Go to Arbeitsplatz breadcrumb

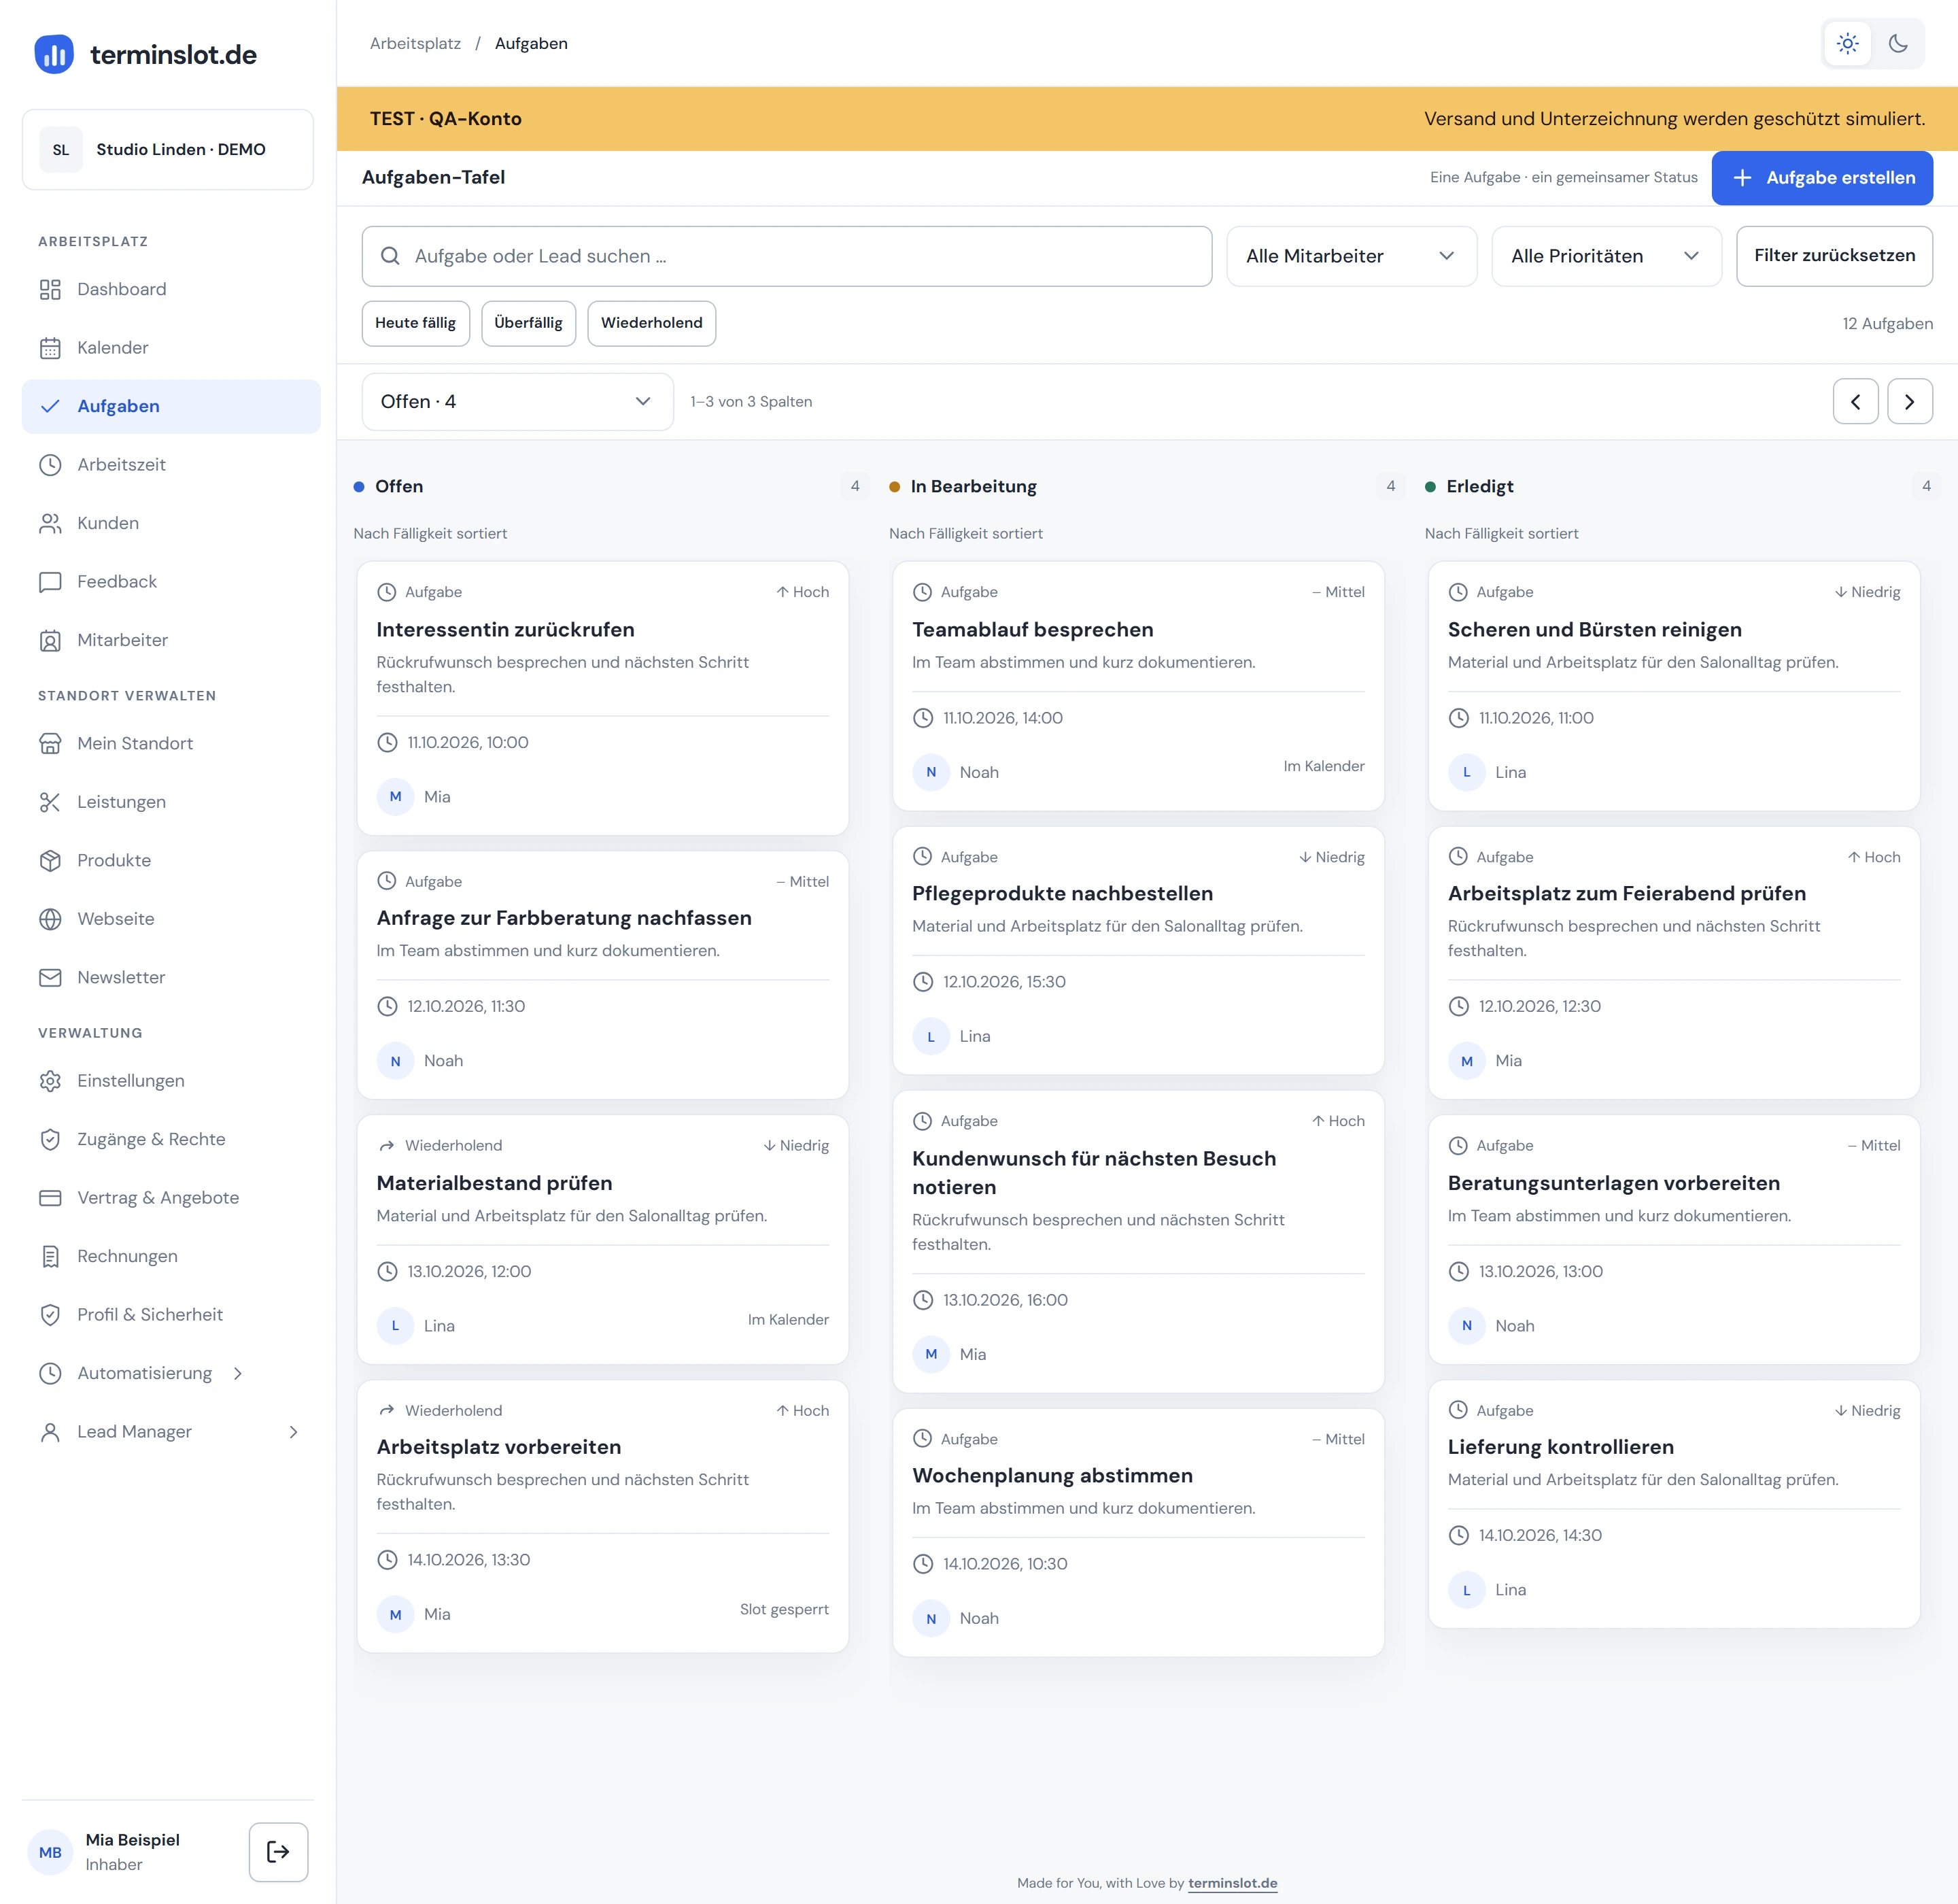415,44
